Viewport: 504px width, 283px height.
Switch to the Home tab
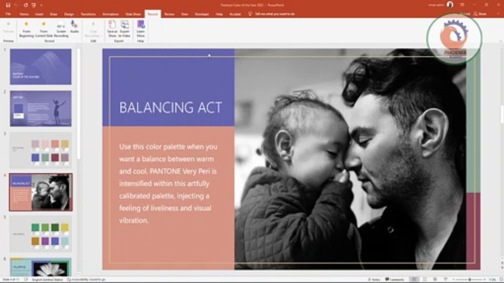[24, 14]
